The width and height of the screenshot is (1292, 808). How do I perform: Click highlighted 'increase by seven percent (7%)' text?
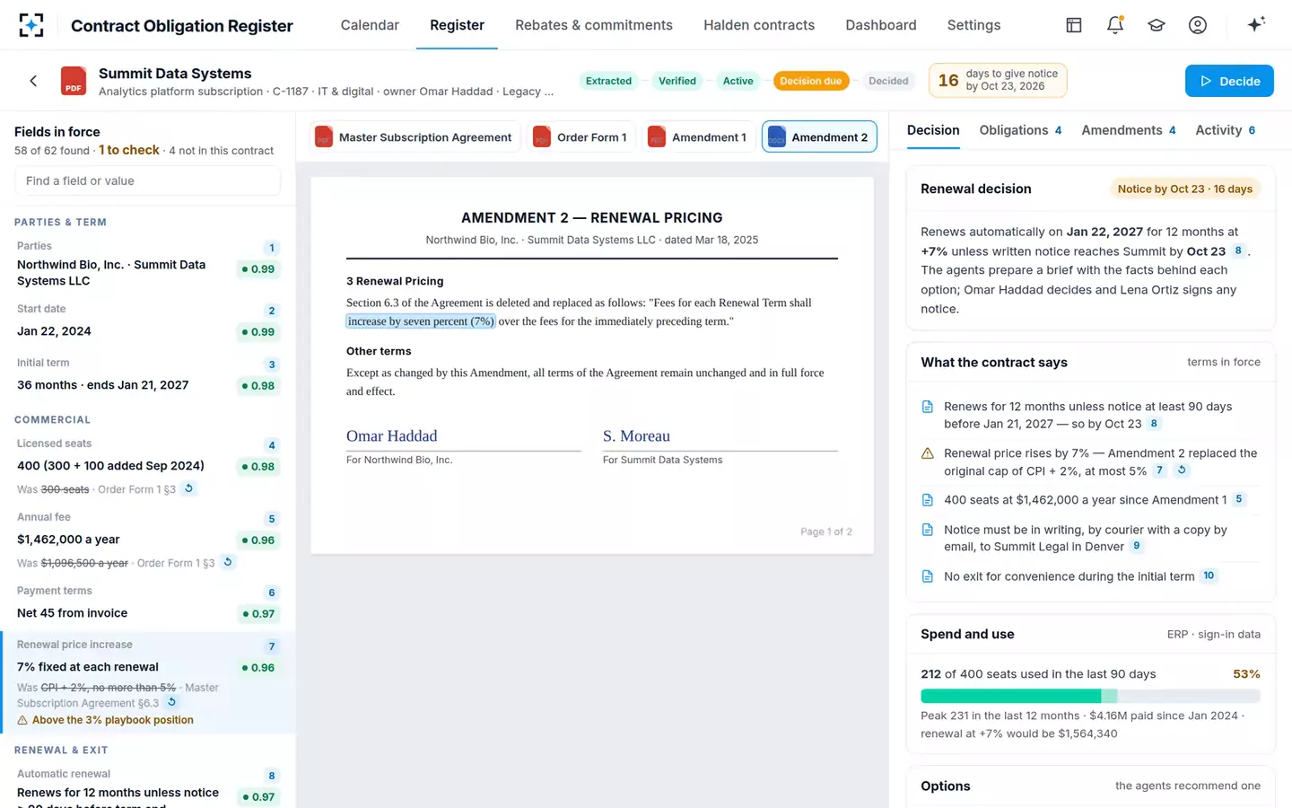[421, 321]
